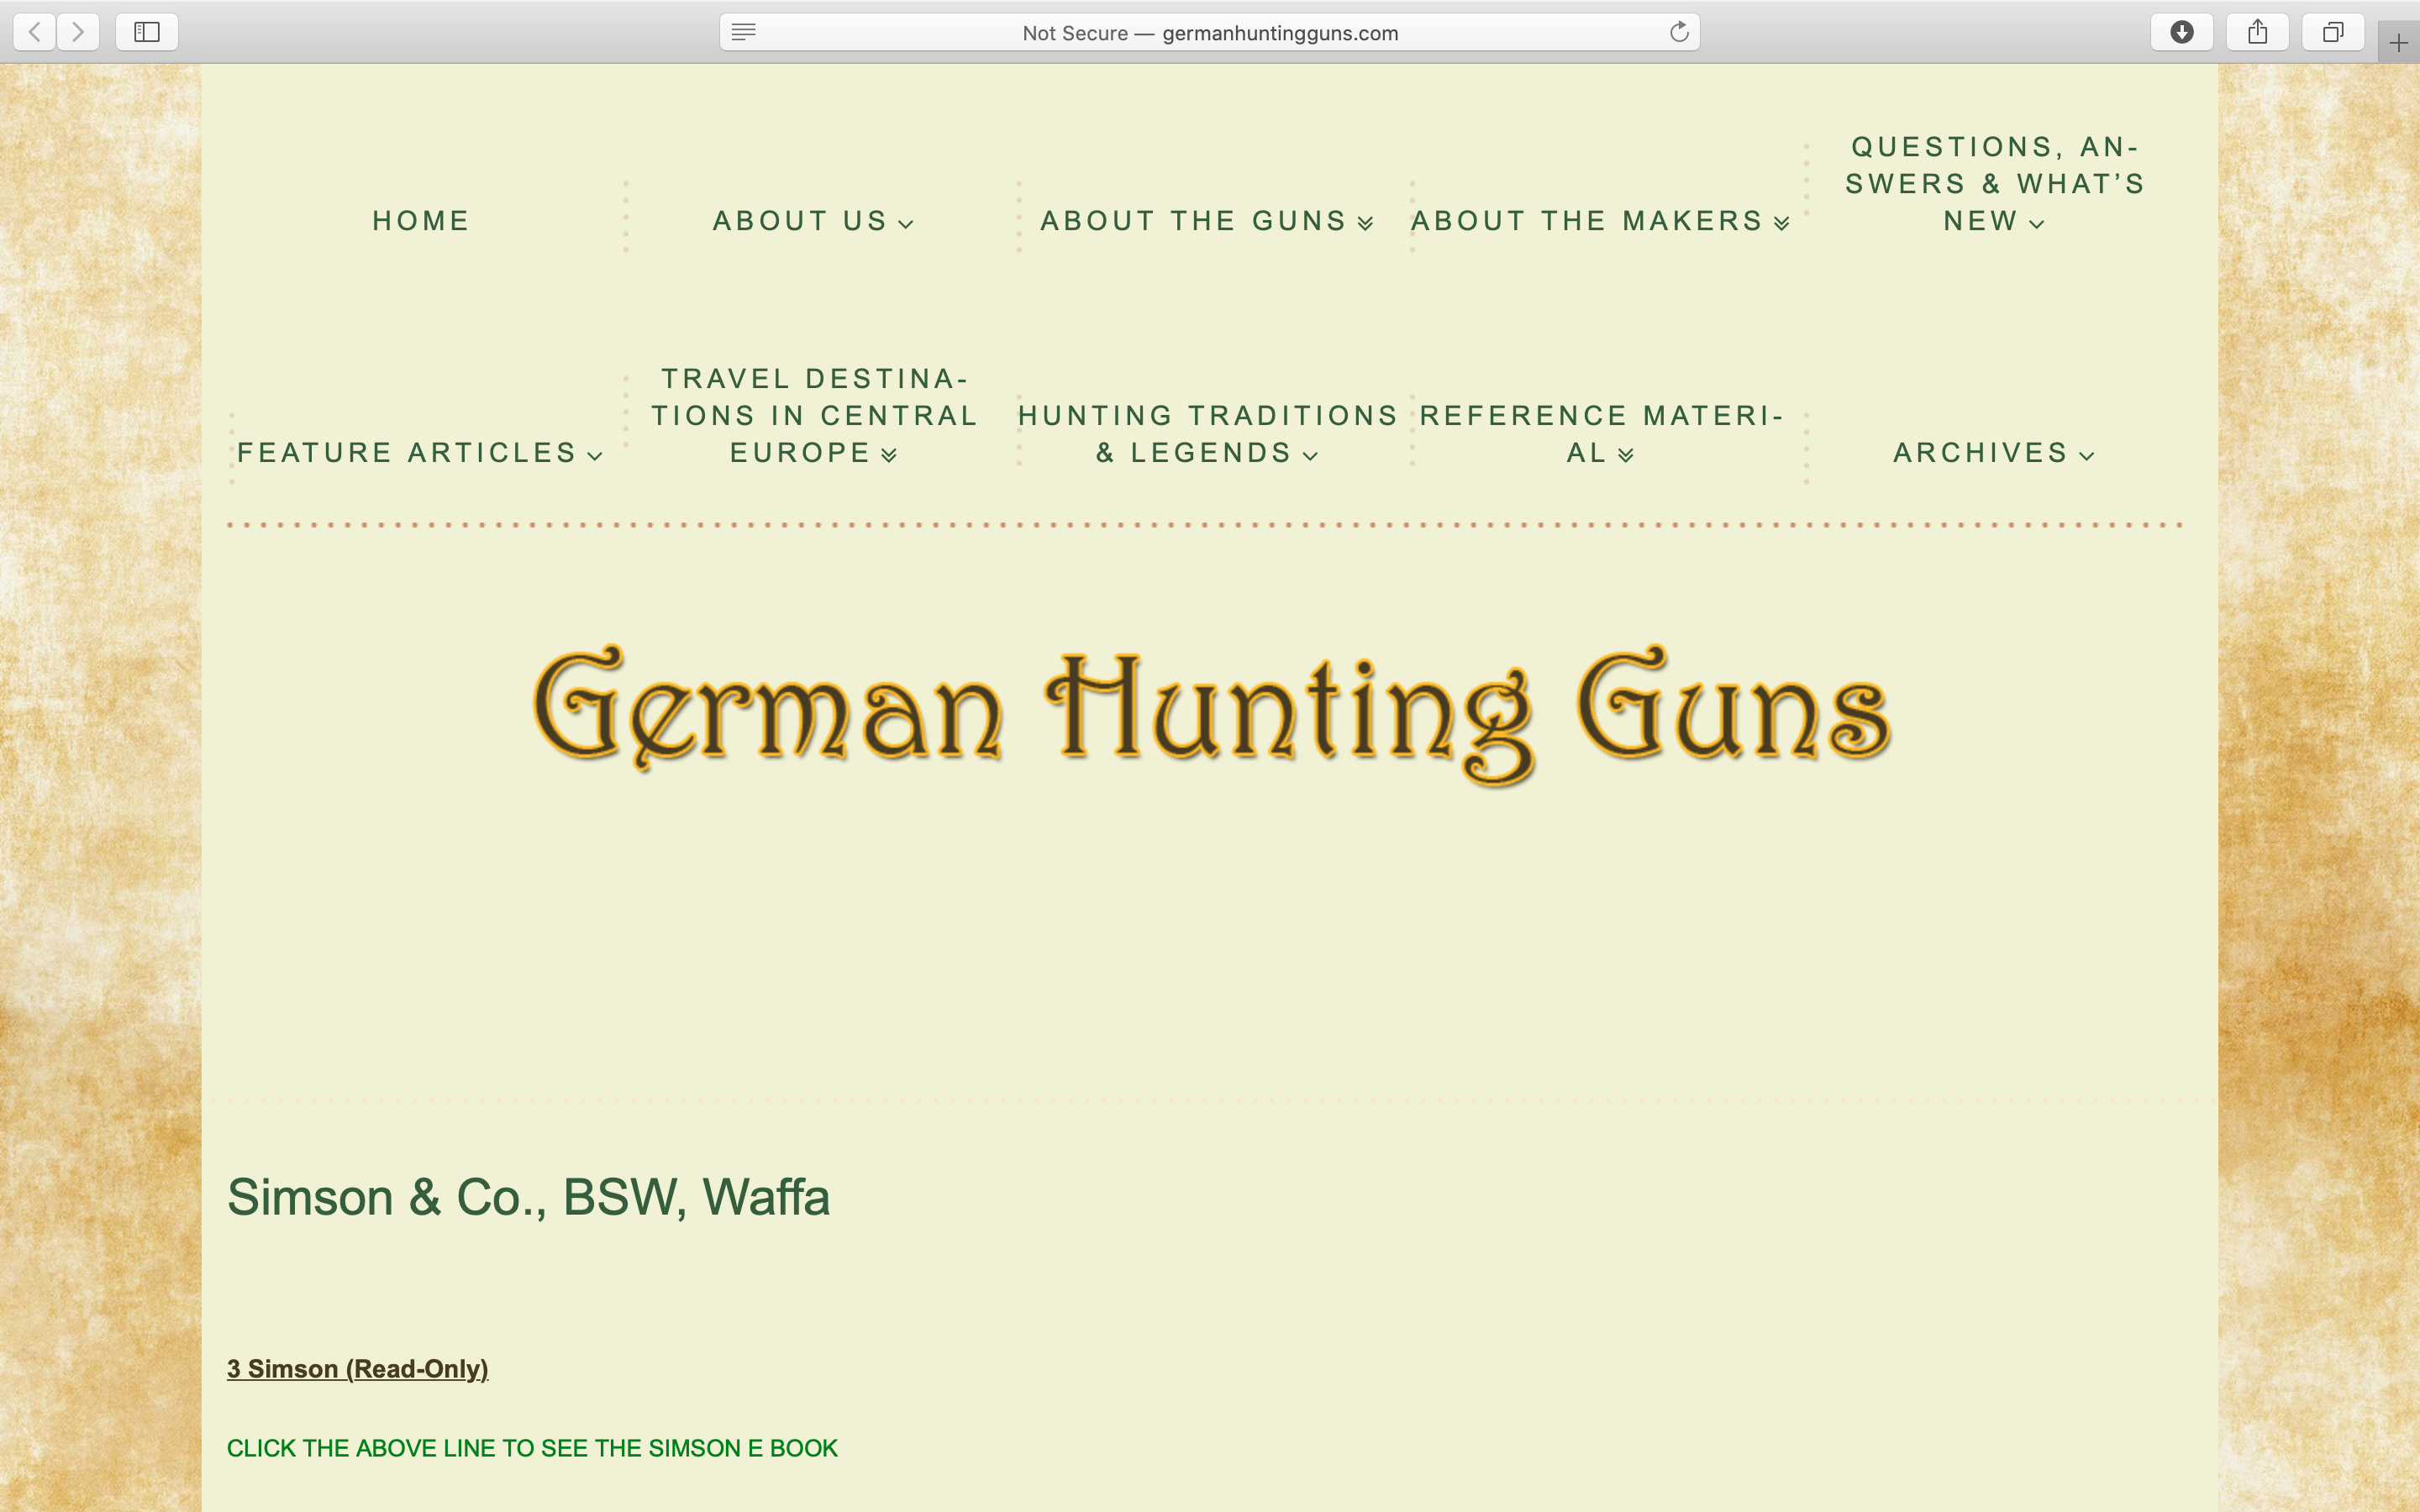Show all tabs overview
This screenshot has width=2420, height=1512.
2333,32
